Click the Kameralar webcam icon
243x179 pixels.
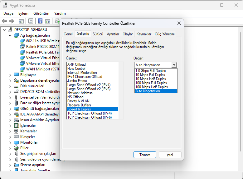click(16, 131)
